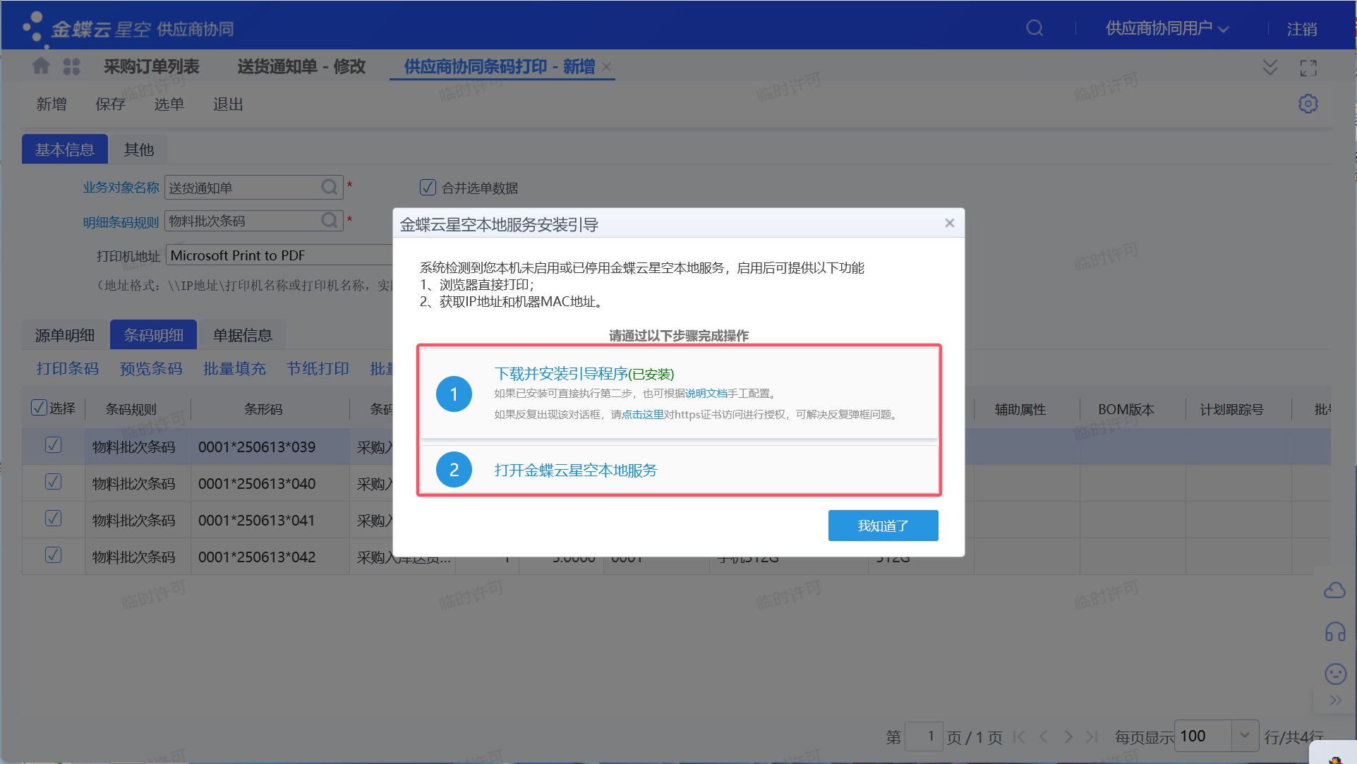Open the 条码明细 tab
The image size is (1357, 764).
click(153, 335)
